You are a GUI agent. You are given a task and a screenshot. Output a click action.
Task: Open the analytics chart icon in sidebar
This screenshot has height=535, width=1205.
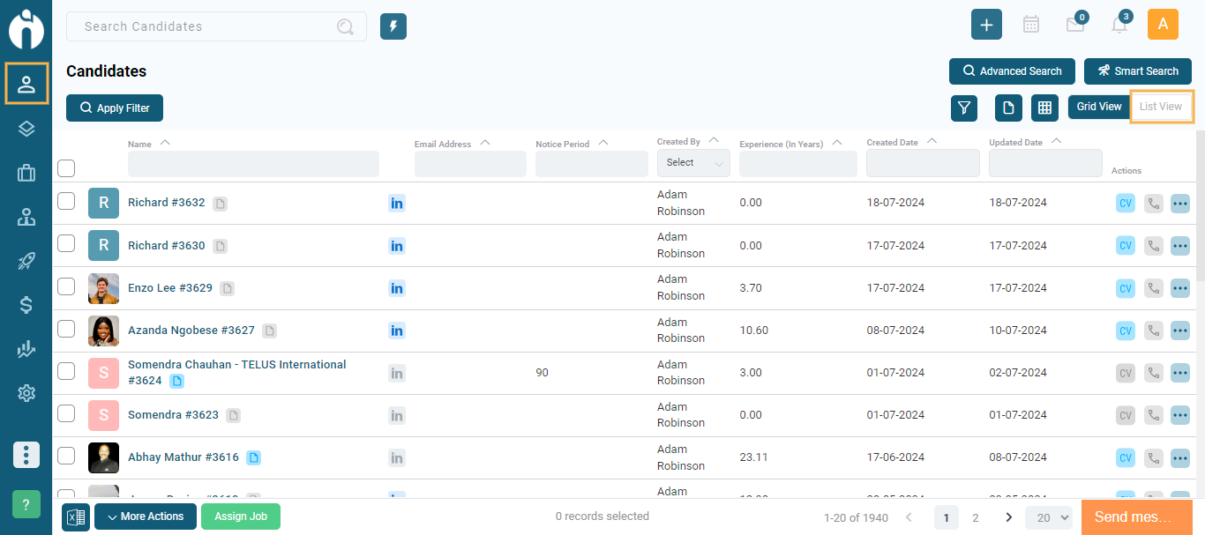[x=26, y=349]
